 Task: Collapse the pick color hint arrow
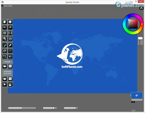tap(2, 6)
